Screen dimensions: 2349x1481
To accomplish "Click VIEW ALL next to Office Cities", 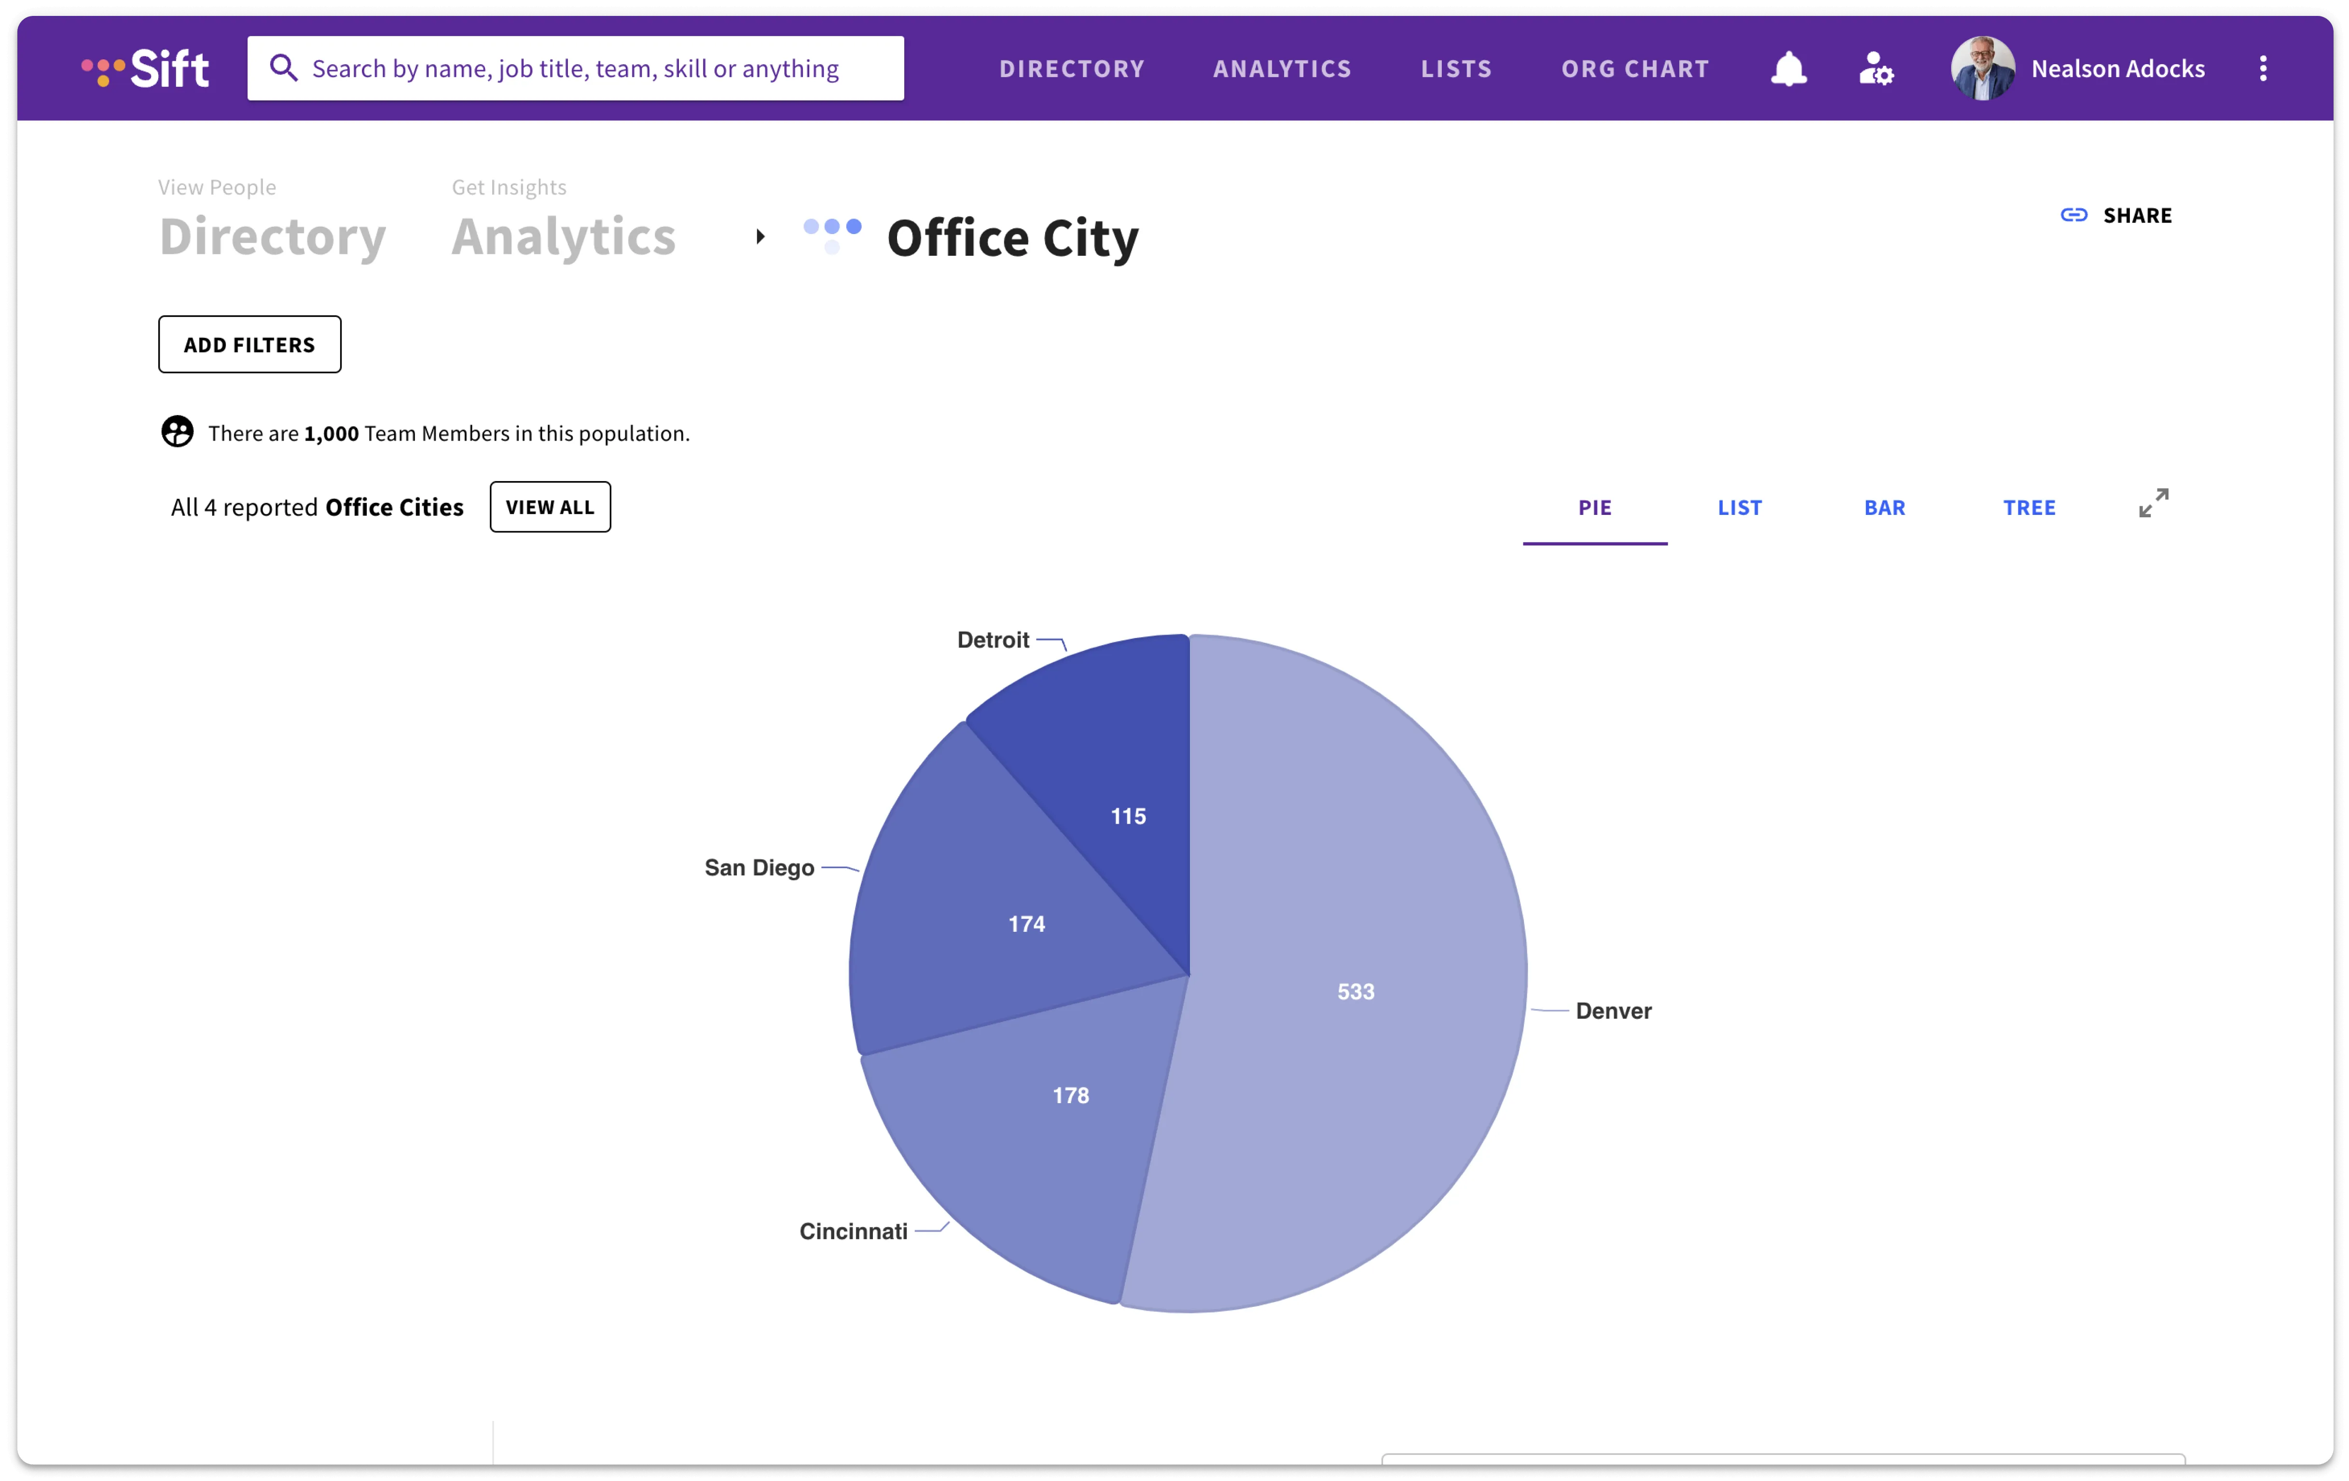I will pos(550,506).
